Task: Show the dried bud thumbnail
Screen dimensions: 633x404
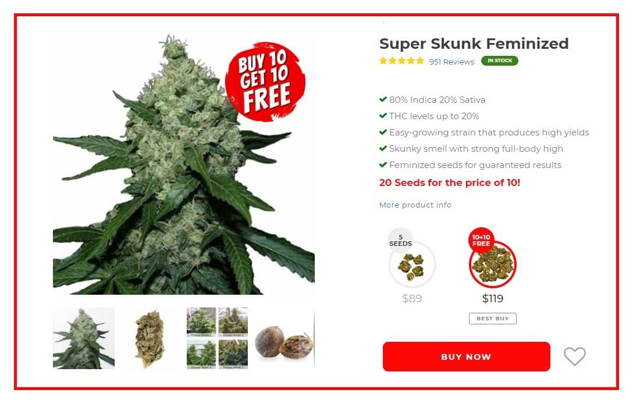Action: point(150,338)
